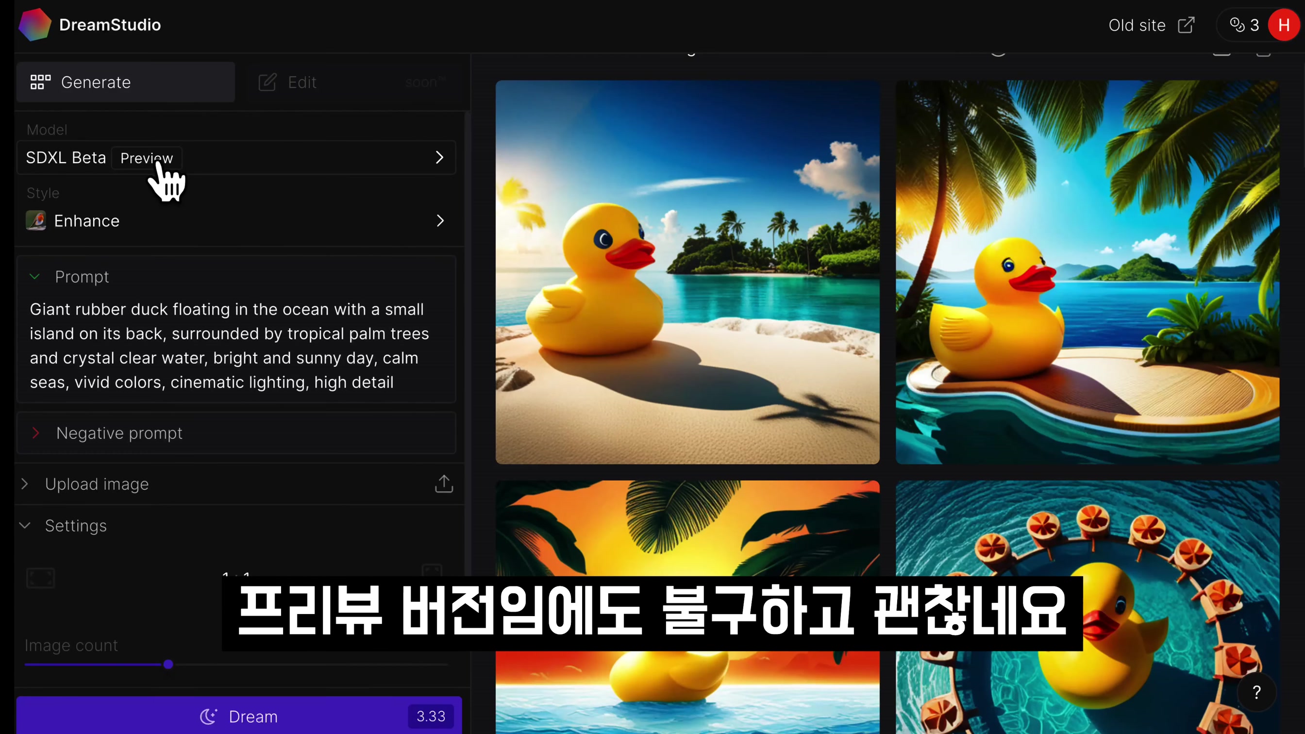Click the moon icon on Dream button

(x=208, y=716)
